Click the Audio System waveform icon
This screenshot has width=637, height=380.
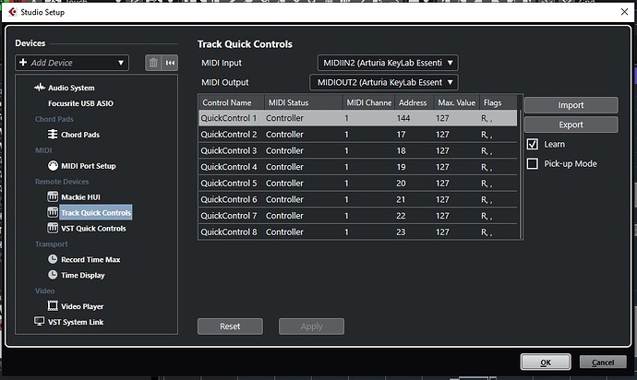click(40, 88)
